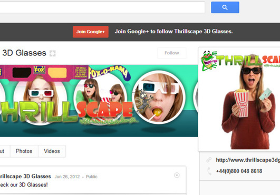The height and width of the screenshot is (195, 280).
Task: Click the verification badge beside 3D Glasses
Action: pyautogui.click(x=53, y=53)
